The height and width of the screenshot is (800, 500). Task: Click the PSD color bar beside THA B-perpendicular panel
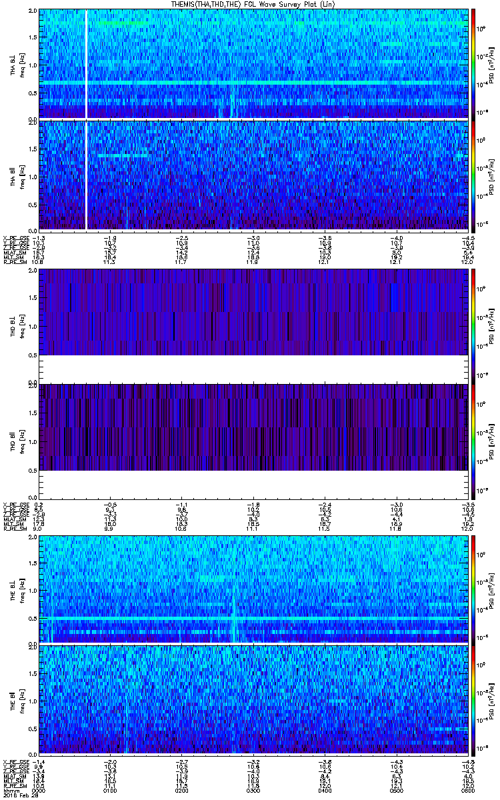tap(473, 63)
